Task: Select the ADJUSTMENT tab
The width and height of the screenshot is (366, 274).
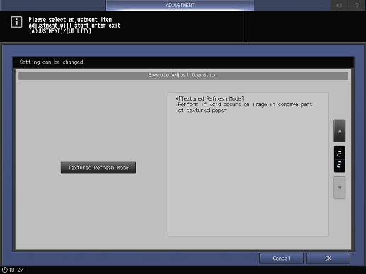Action: pos(180,5)
